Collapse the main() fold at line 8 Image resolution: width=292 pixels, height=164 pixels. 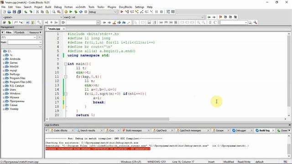tap(66, 64)
